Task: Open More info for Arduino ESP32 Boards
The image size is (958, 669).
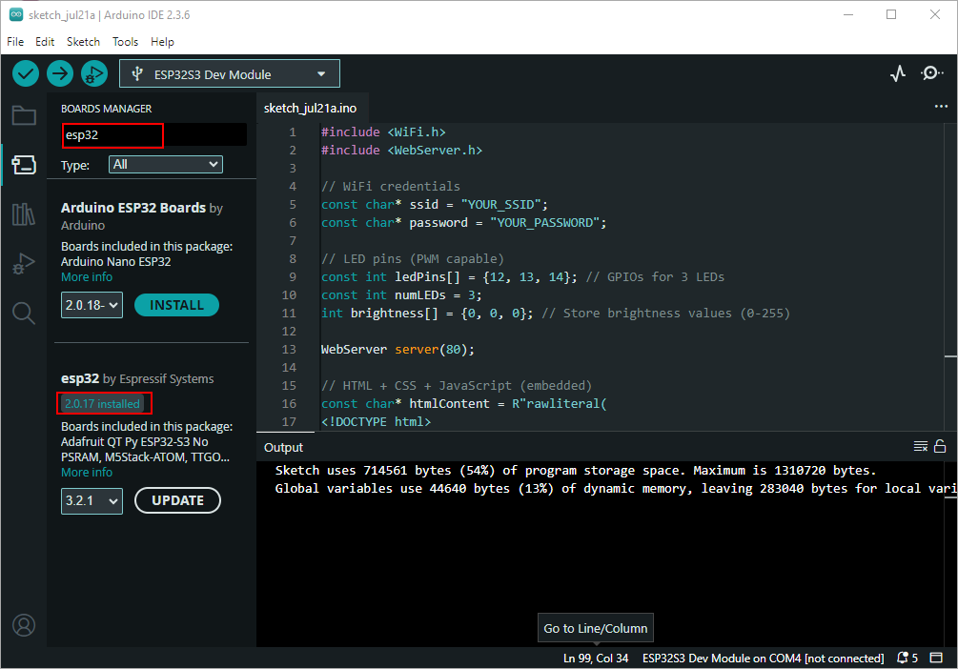Action: click(x=87, y=276)
